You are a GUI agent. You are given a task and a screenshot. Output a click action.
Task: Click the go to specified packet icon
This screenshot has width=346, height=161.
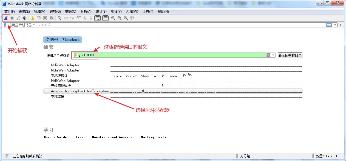click(78, 18)
